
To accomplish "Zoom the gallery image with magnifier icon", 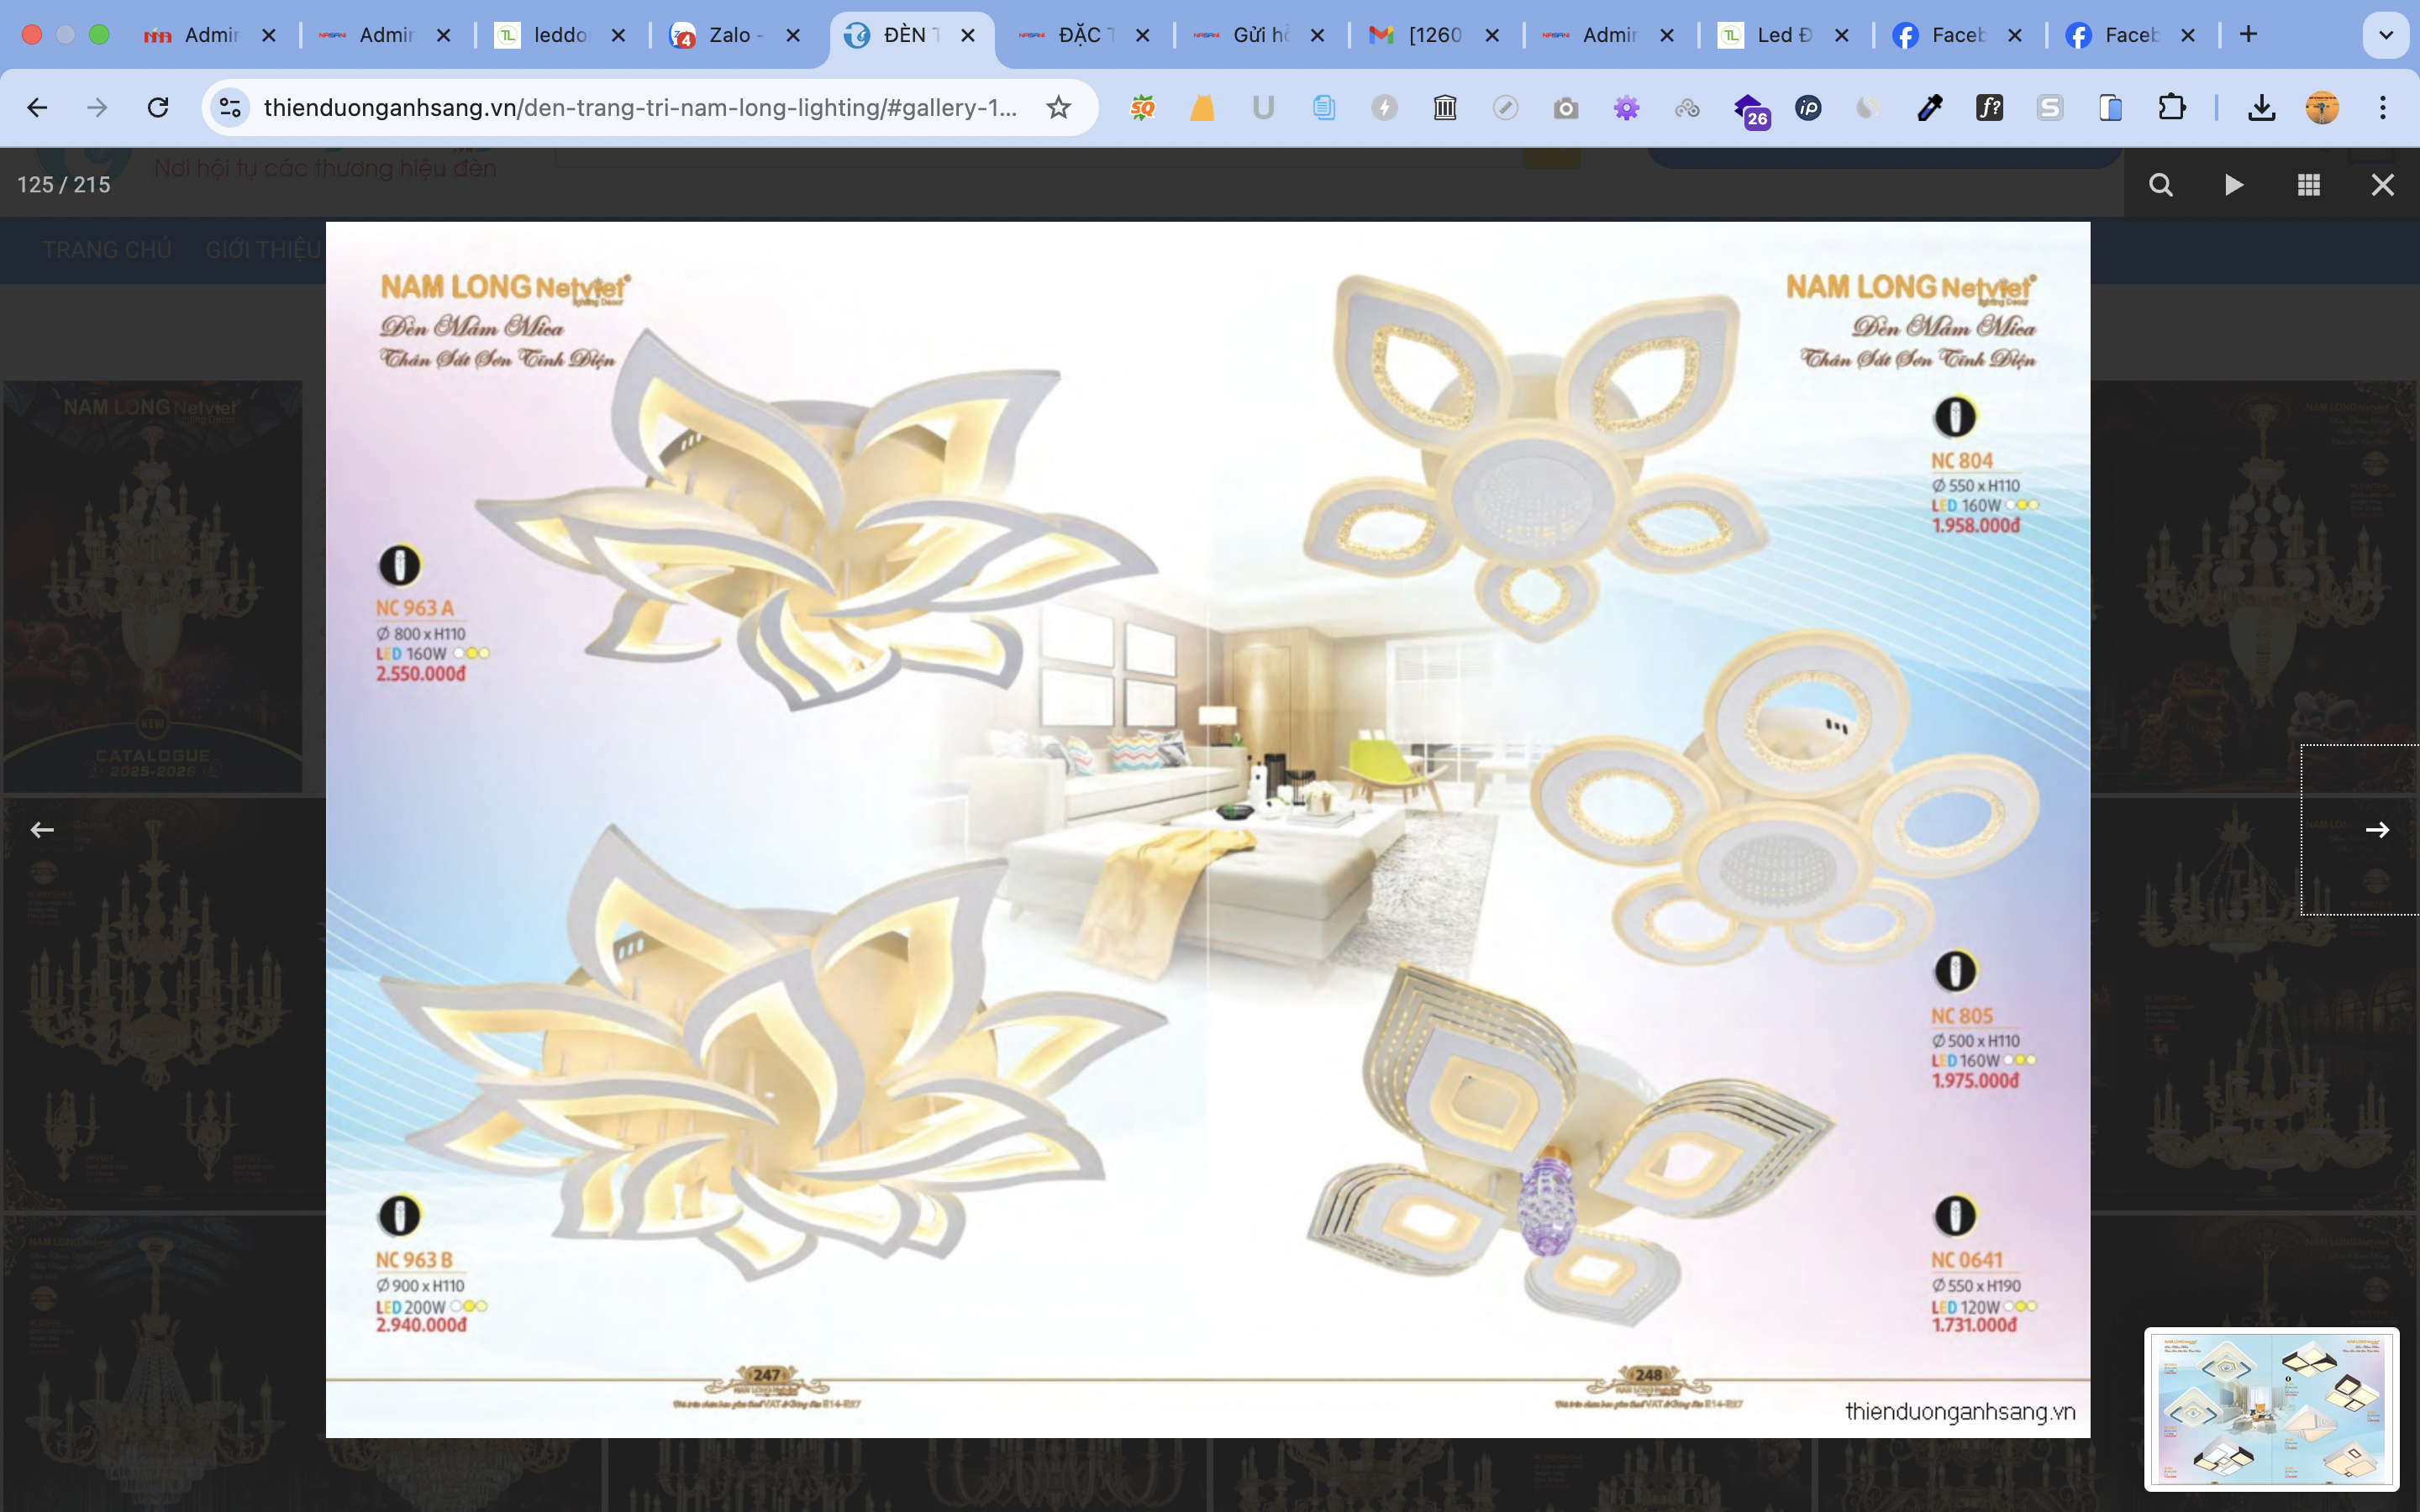I will [x=2160, y=185].
